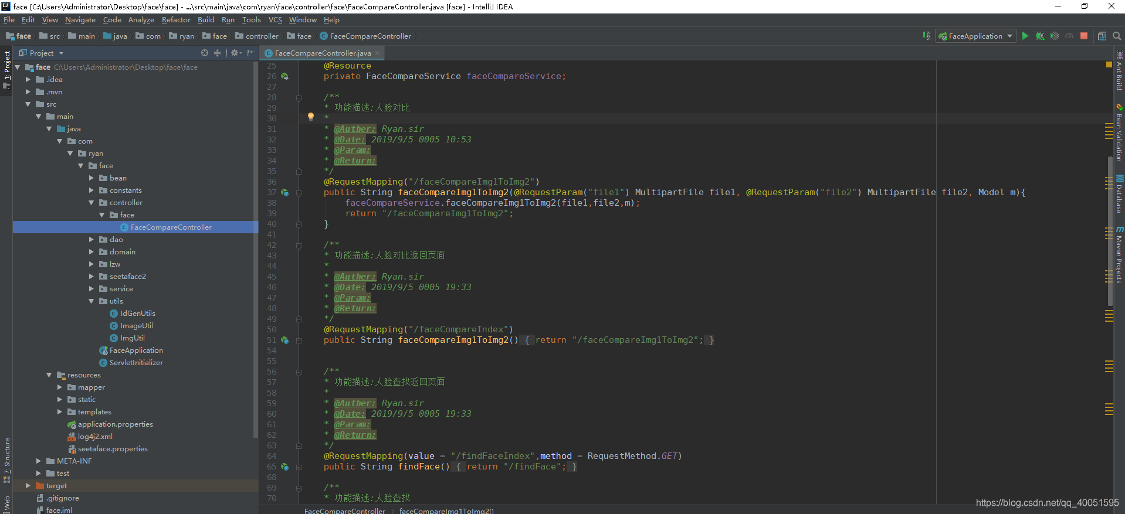
Task: Click the editor vertical scrollbar
Action: coord(1110,232)
